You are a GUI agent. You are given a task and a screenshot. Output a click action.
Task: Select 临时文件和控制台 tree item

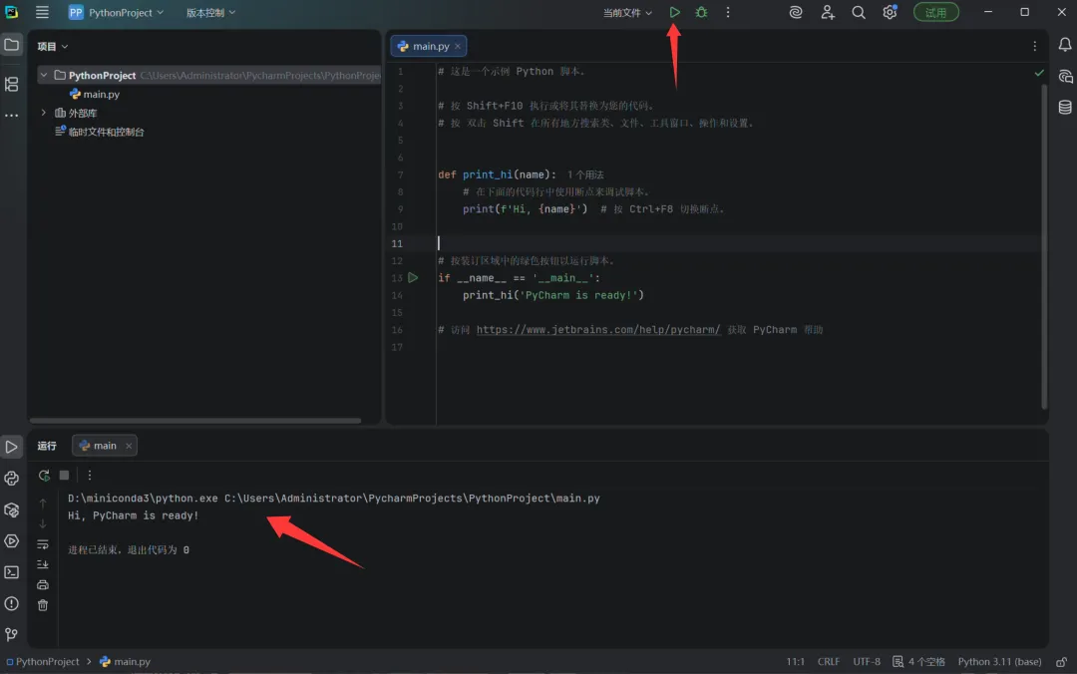click(100, 132)
